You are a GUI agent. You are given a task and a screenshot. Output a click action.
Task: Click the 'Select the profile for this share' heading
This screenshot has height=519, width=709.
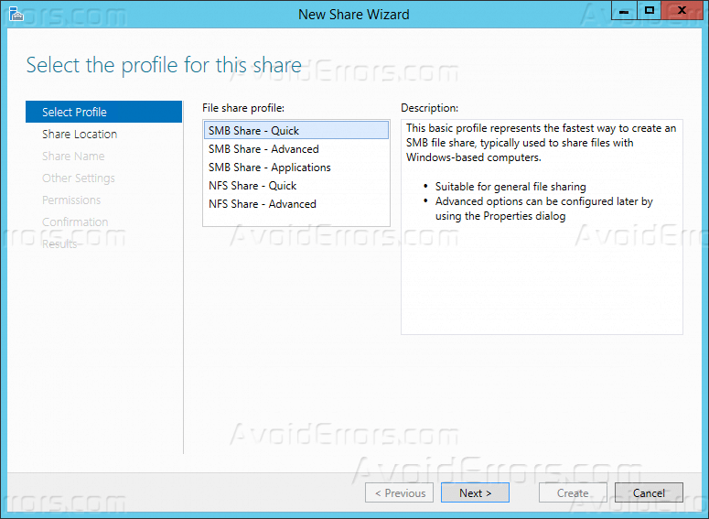click(164, 65)
